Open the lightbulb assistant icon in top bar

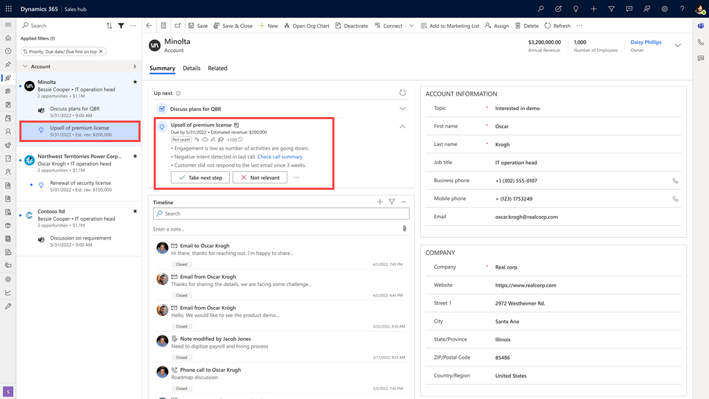[x=576, y=9]
